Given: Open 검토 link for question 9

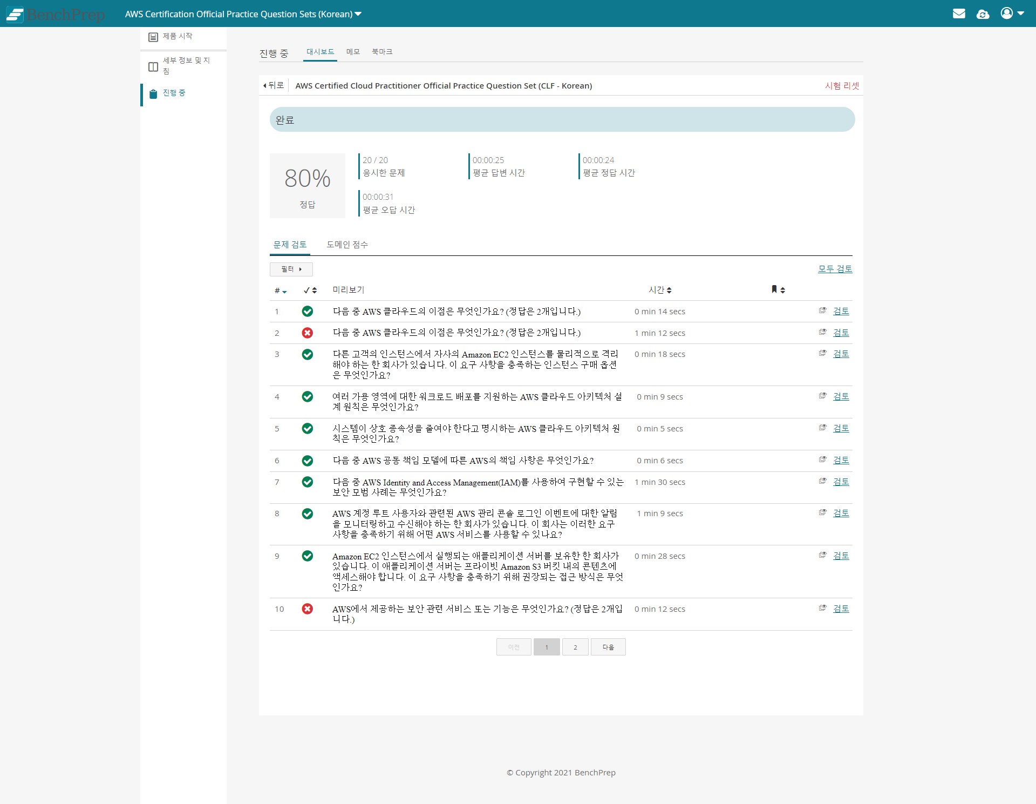Looking at the screenshot, I should (x=841, y=556).
